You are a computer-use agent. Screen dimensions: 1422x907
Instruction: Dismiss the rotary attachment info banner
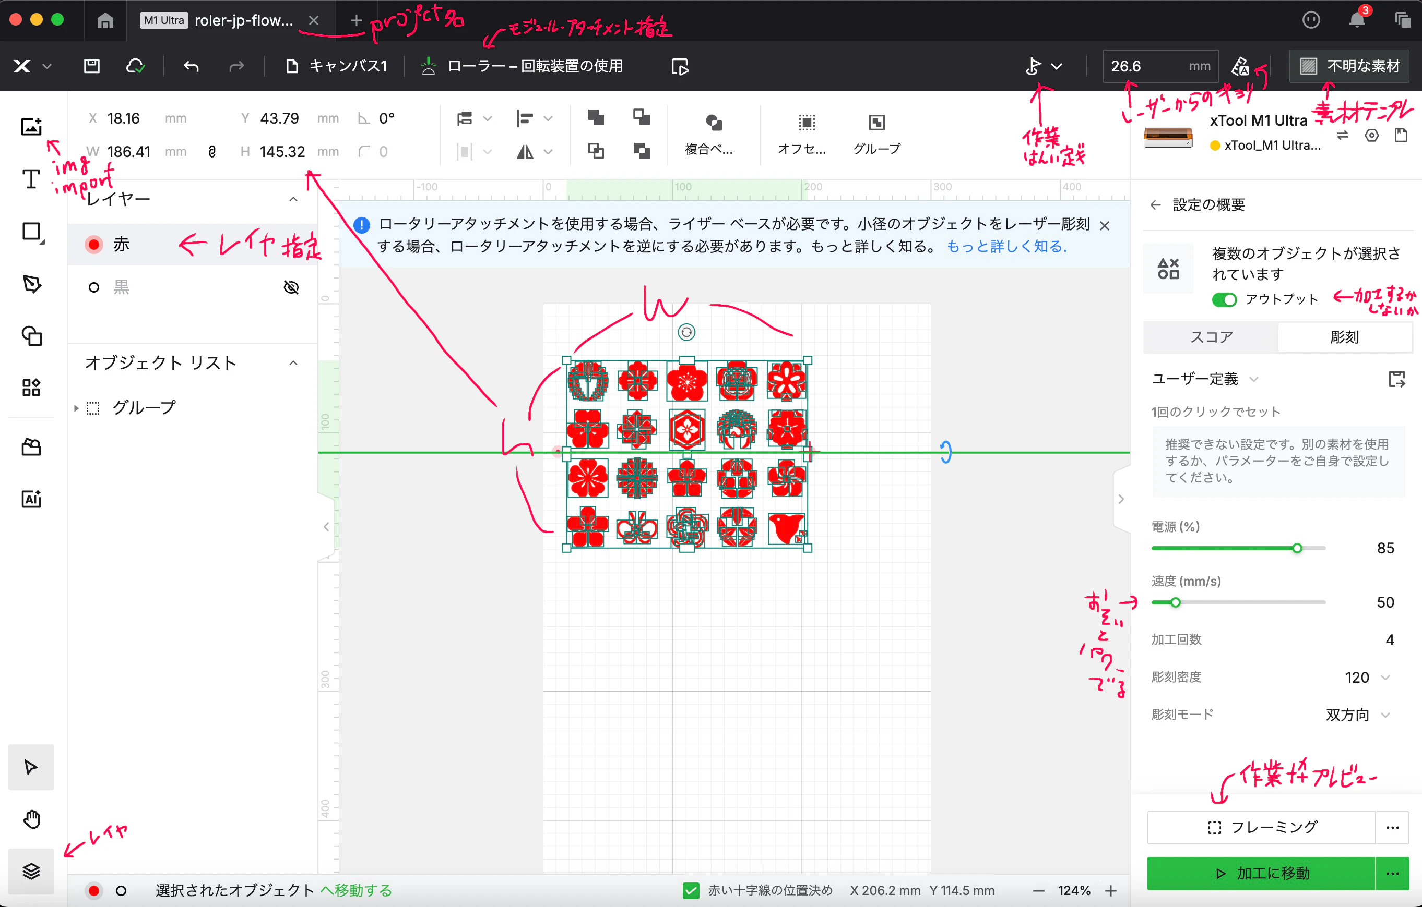pos(1104,225)
